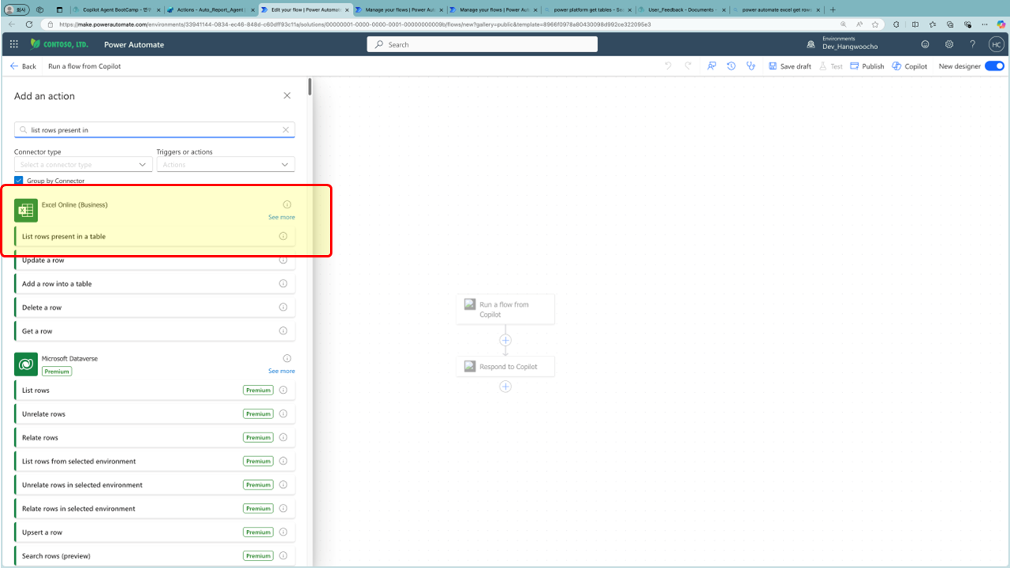Click Save draft
Screen dimensions: 1010x568
790,66
